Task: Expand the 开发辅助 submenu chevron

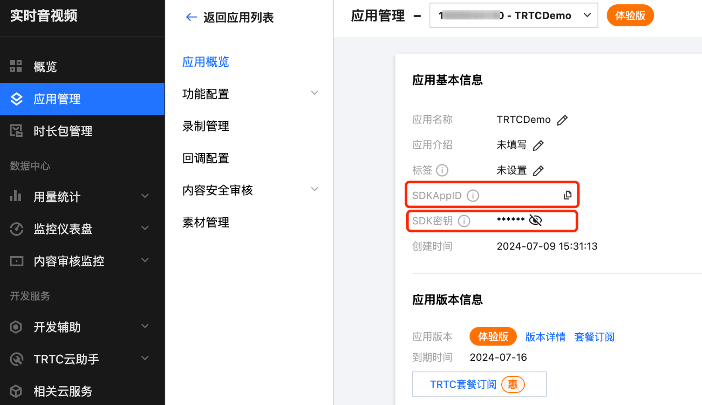Action: click(145, 326)
